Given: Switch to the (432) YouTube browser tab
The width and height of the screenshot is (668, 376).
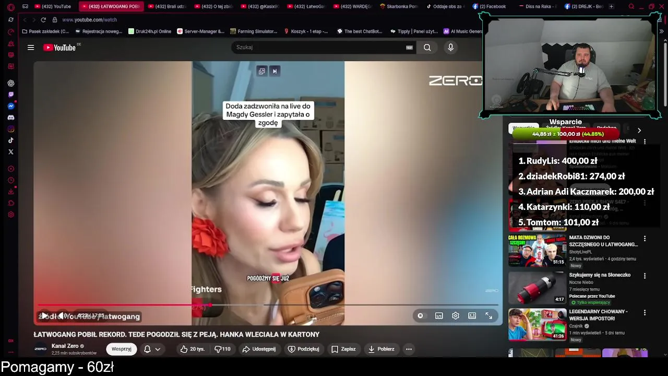Looking at the screenshot, I should point(52,7).
